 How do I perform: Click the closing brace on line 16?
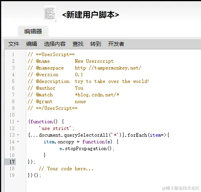tap(45, 155)
